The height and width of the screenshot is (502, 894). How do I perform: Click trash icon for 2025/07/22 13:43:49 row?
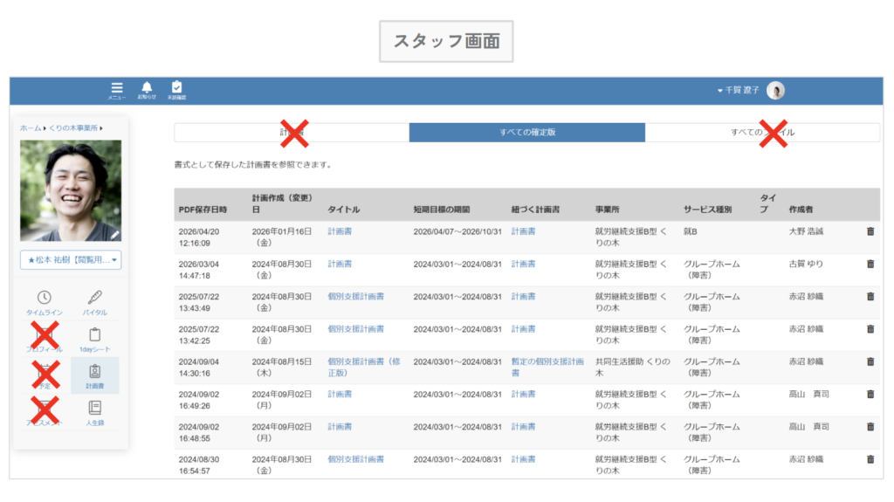(x=870, y=297)
